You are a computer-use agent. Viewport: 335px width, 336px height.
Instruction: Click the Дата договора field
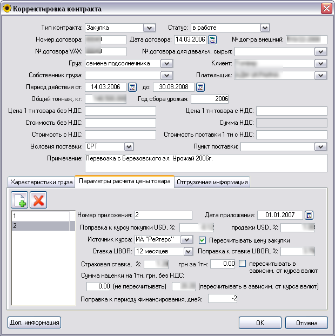190,40
